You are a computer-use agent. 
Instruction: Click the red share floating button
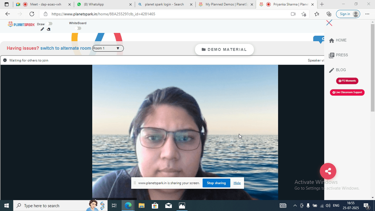328,171
